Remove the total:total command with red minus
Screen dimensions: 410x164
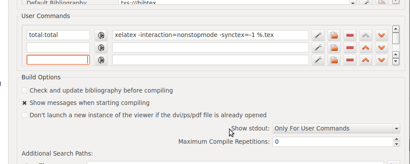coord(350,35)
